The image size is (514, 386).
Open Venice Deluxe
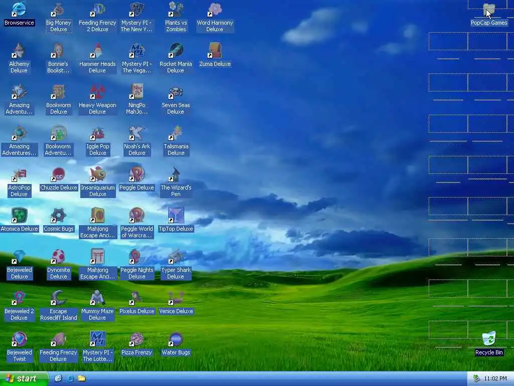176,303
